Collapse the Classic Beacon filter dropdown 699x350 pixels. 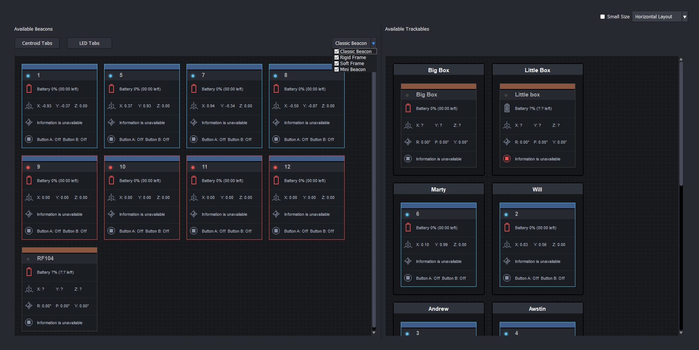coord(373,43)
